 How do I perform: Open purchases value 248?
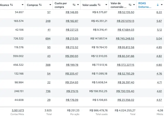coord(48,21)
